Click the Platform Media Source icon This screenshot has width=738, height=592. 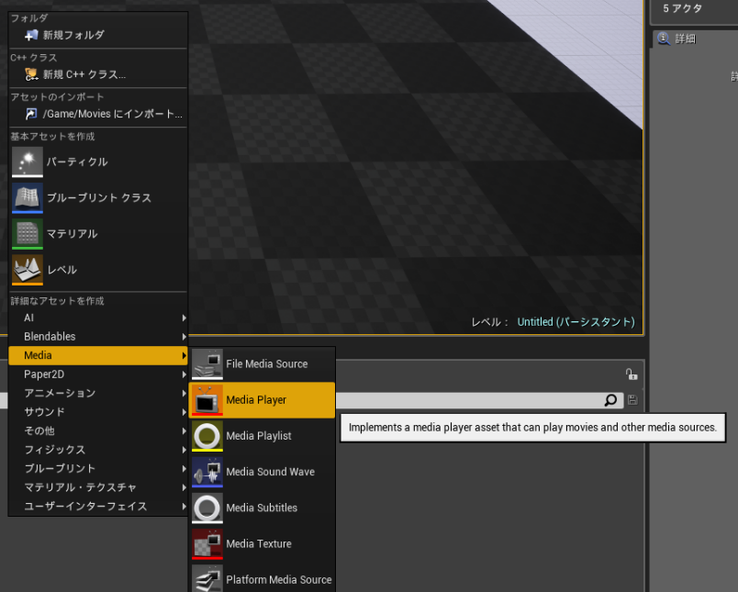click(x=207, y=578)
